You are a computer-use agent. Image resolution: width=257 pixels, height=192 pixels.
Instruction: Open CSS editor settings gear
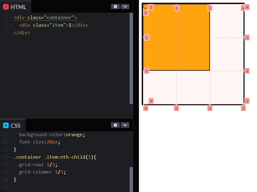coord(115,125)
